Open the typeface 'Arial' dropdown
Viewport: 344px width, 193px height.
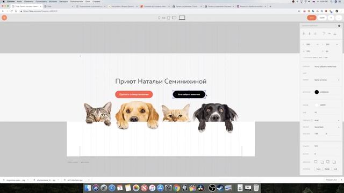[327, 120]
